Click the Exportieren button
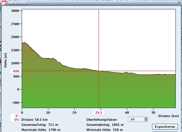 point(165,127)
